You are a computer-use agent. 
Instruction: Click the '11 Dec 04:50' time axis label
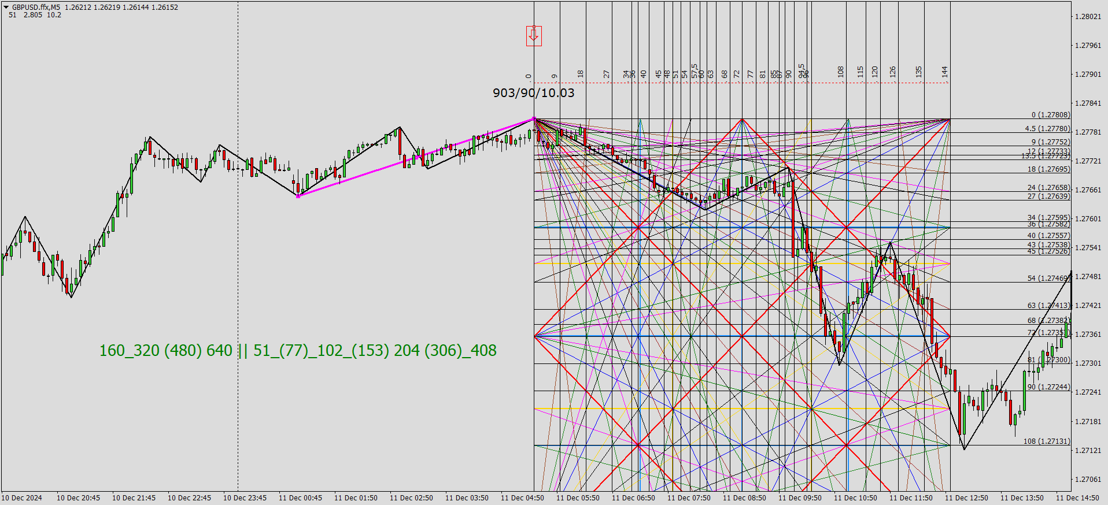point(522,498)
